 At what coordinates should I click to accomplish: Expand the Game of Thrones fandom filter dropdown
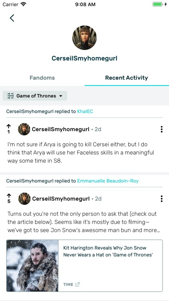tap(35, 96)
